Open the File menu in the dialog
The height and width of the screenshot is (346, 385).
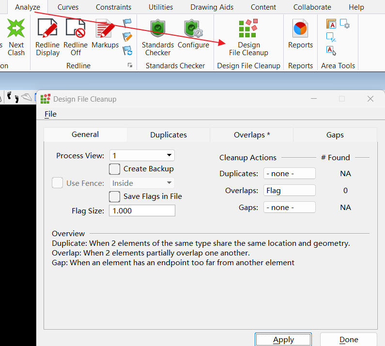(x=50, y=114)
